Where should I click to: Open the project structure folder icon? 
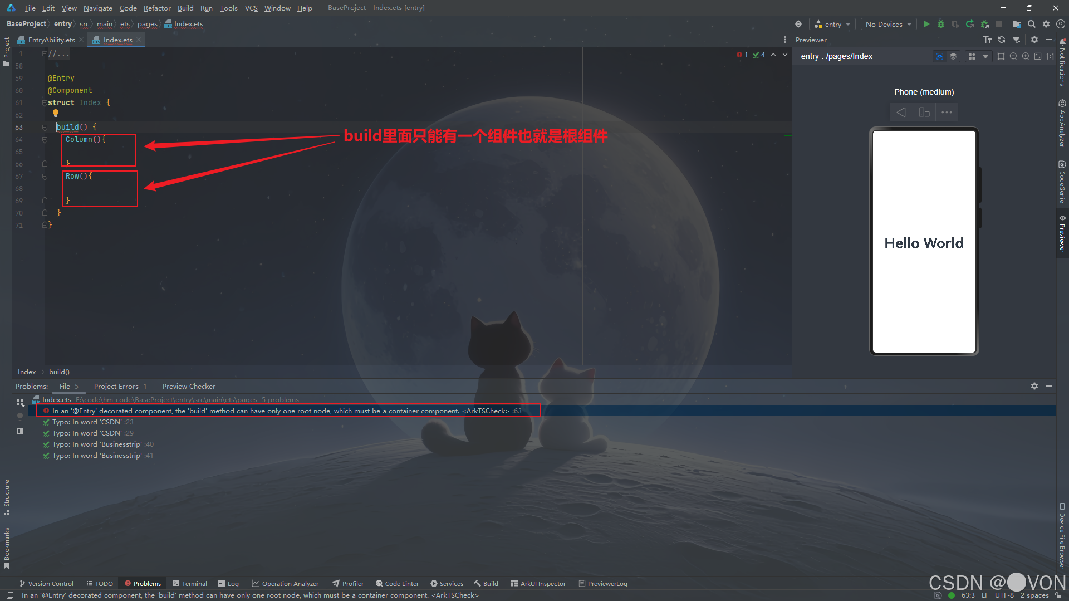pos(1017,24)
